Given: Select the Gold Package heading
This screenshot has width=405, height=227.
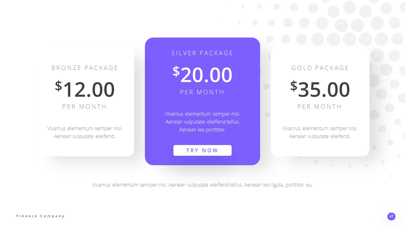Looking at the screenshot, I should click(x=320, y=68).
